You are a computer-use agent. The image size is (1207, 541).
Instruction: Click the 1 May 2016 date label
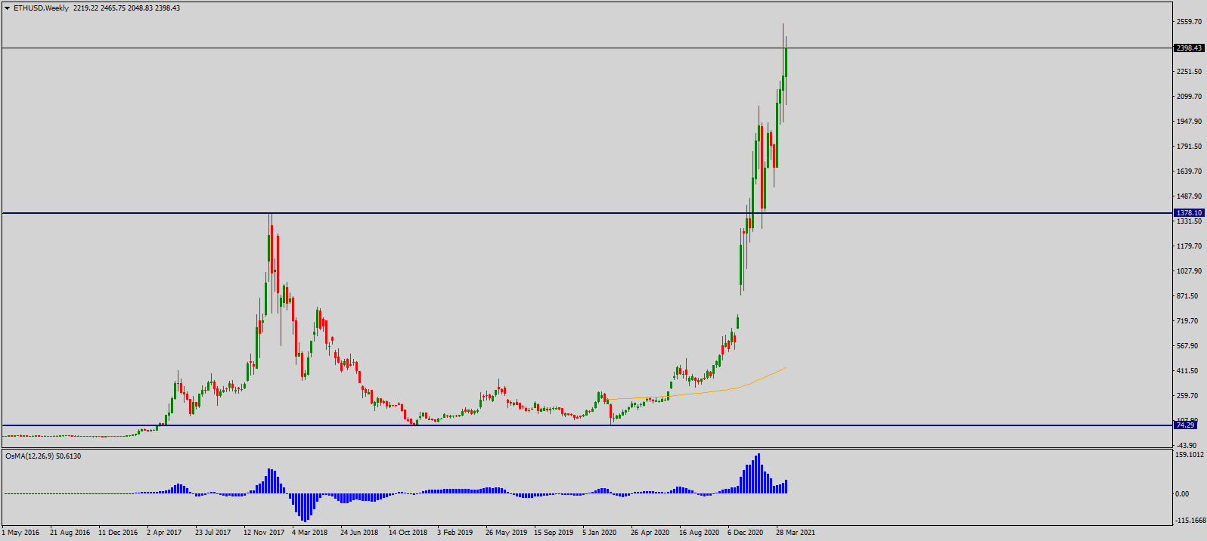point(20,533)
